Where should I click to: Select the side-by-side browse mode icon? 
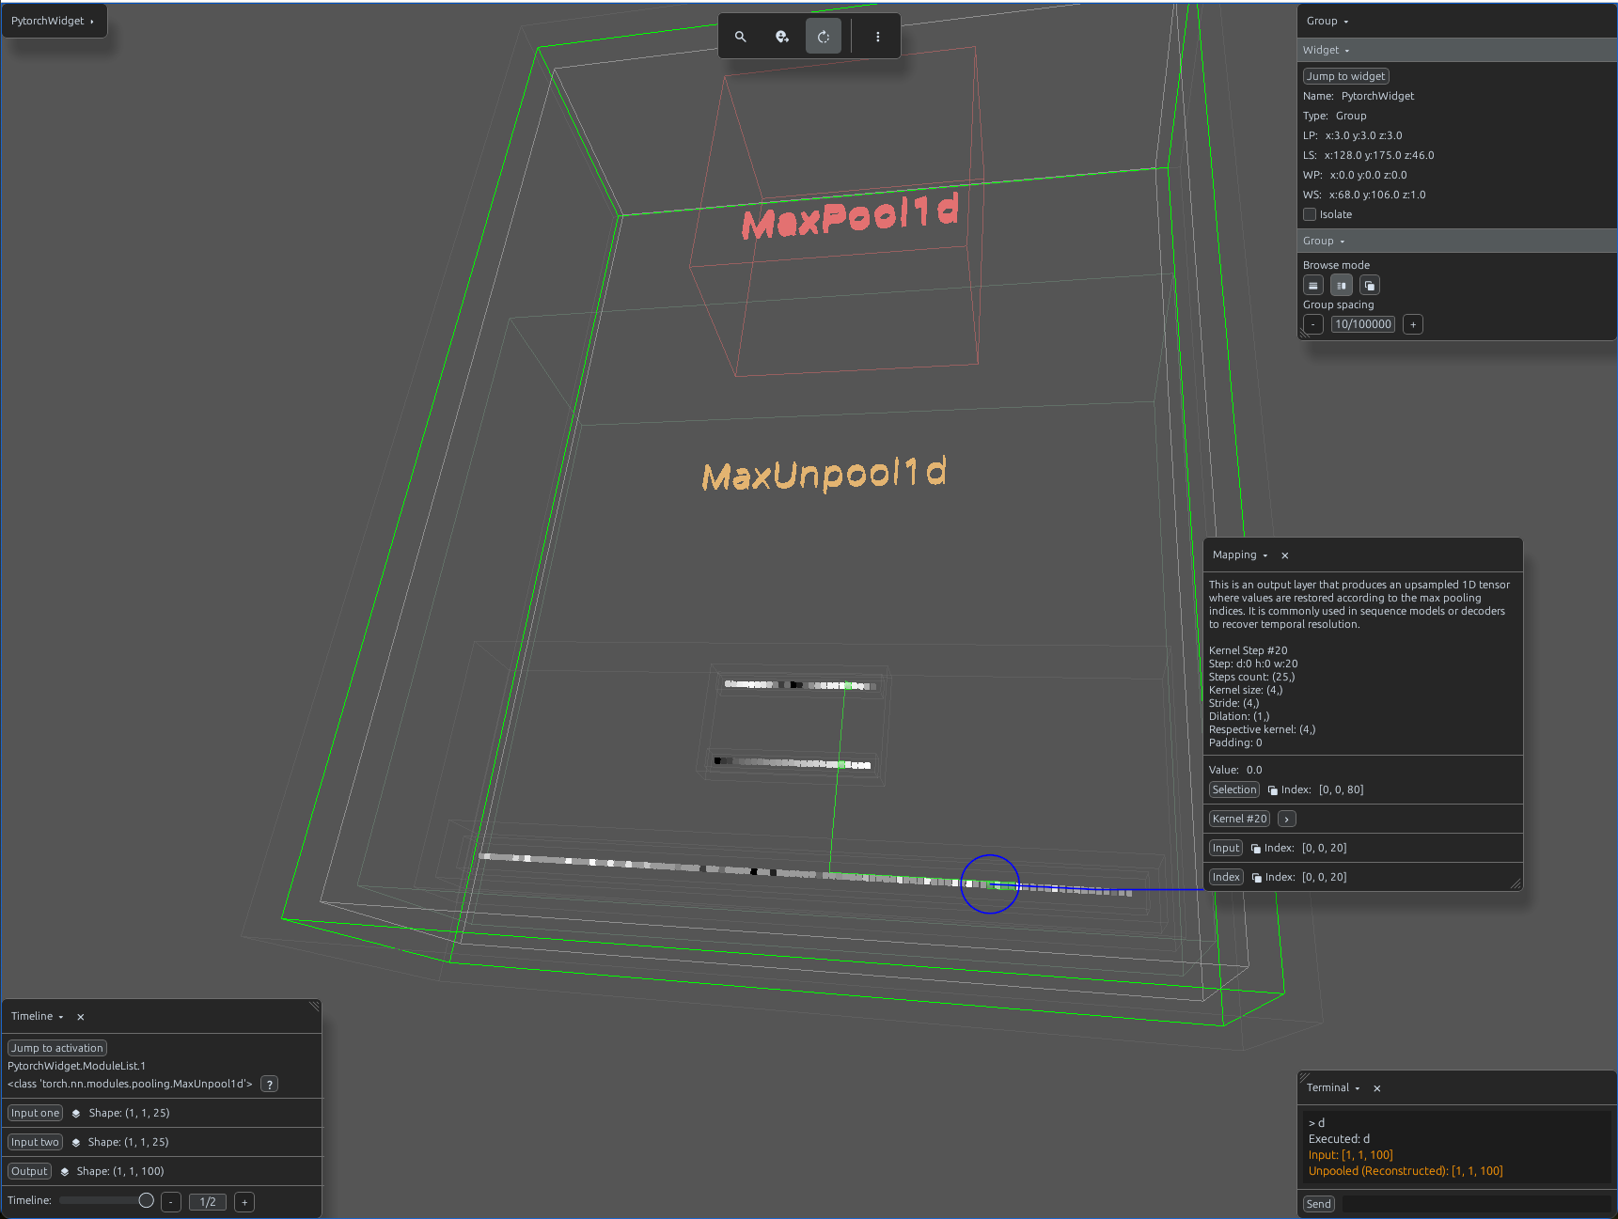(1342, 286)
